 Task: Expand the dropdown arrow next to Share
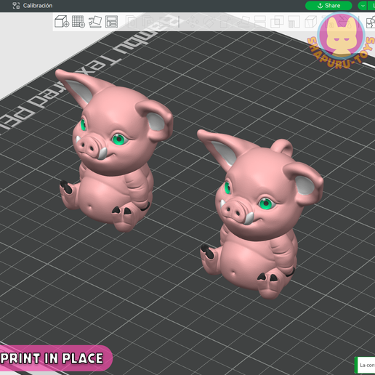(363, 6)
